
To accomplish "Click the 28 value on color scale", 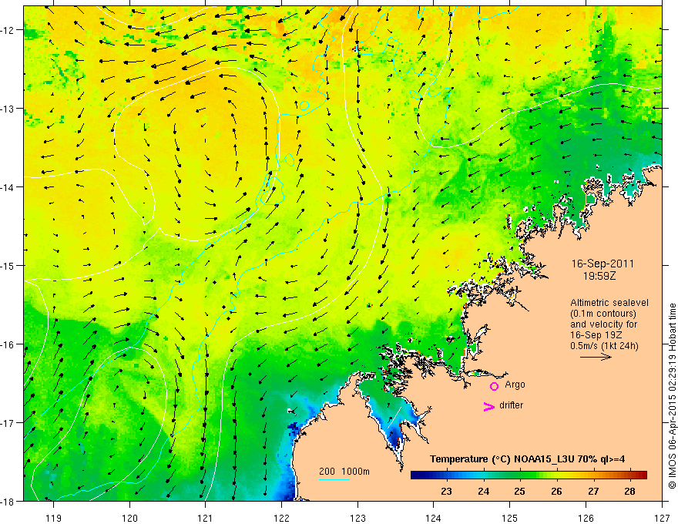I will tap(629, 491).
